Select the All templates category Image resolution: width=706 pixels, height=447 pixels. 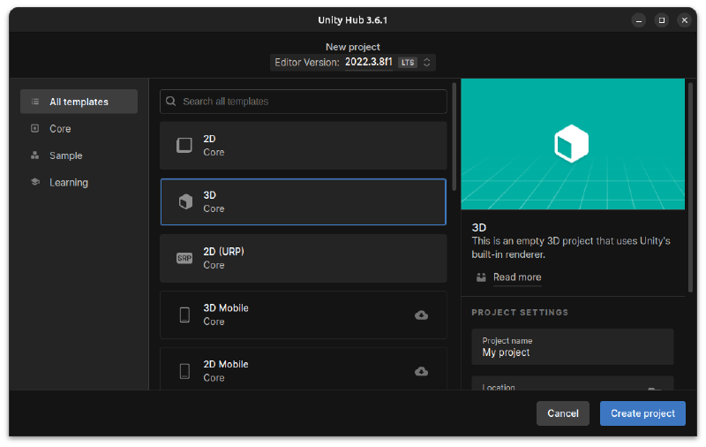pos(79,102)
